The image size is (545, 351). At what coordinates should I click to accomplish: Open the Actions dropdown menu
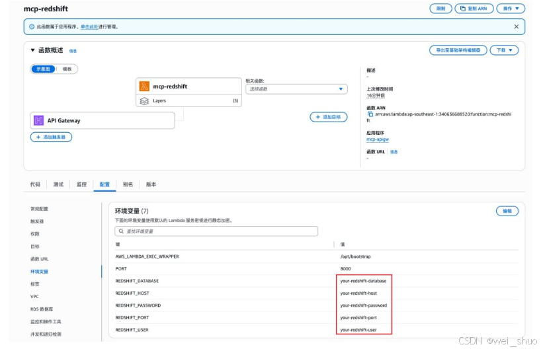tap(511, 9)
